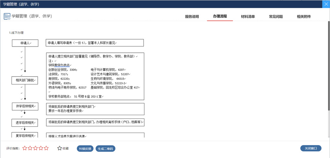Screen dimensions: 330x158
Task: Open the 材料清单 tab
Action: 248,16
